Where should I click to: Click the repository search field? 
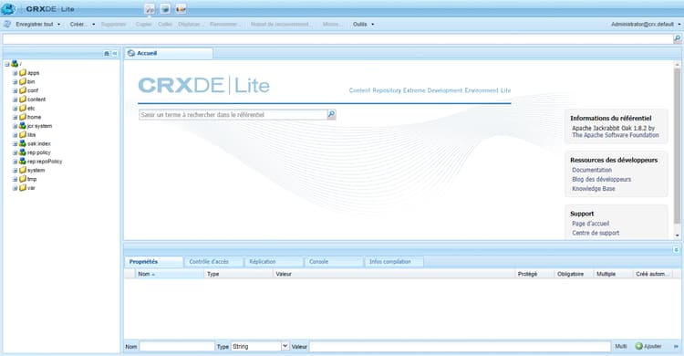point(233,114)
